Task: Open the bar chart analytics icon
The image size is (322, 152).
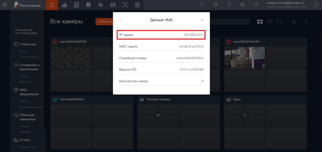Action: (x=64, y=5)
